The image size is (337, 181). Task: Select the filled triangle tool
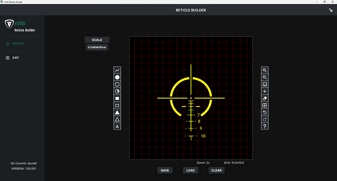pyautogui.click(x=117, y=113)
